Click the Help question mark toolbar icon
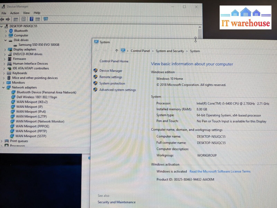This screenshot has height=208, width=277. [x=32, y=19]
